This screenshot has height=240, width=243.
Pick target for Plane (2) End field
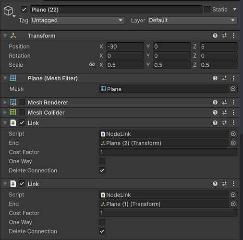click(x=233, y=143)
